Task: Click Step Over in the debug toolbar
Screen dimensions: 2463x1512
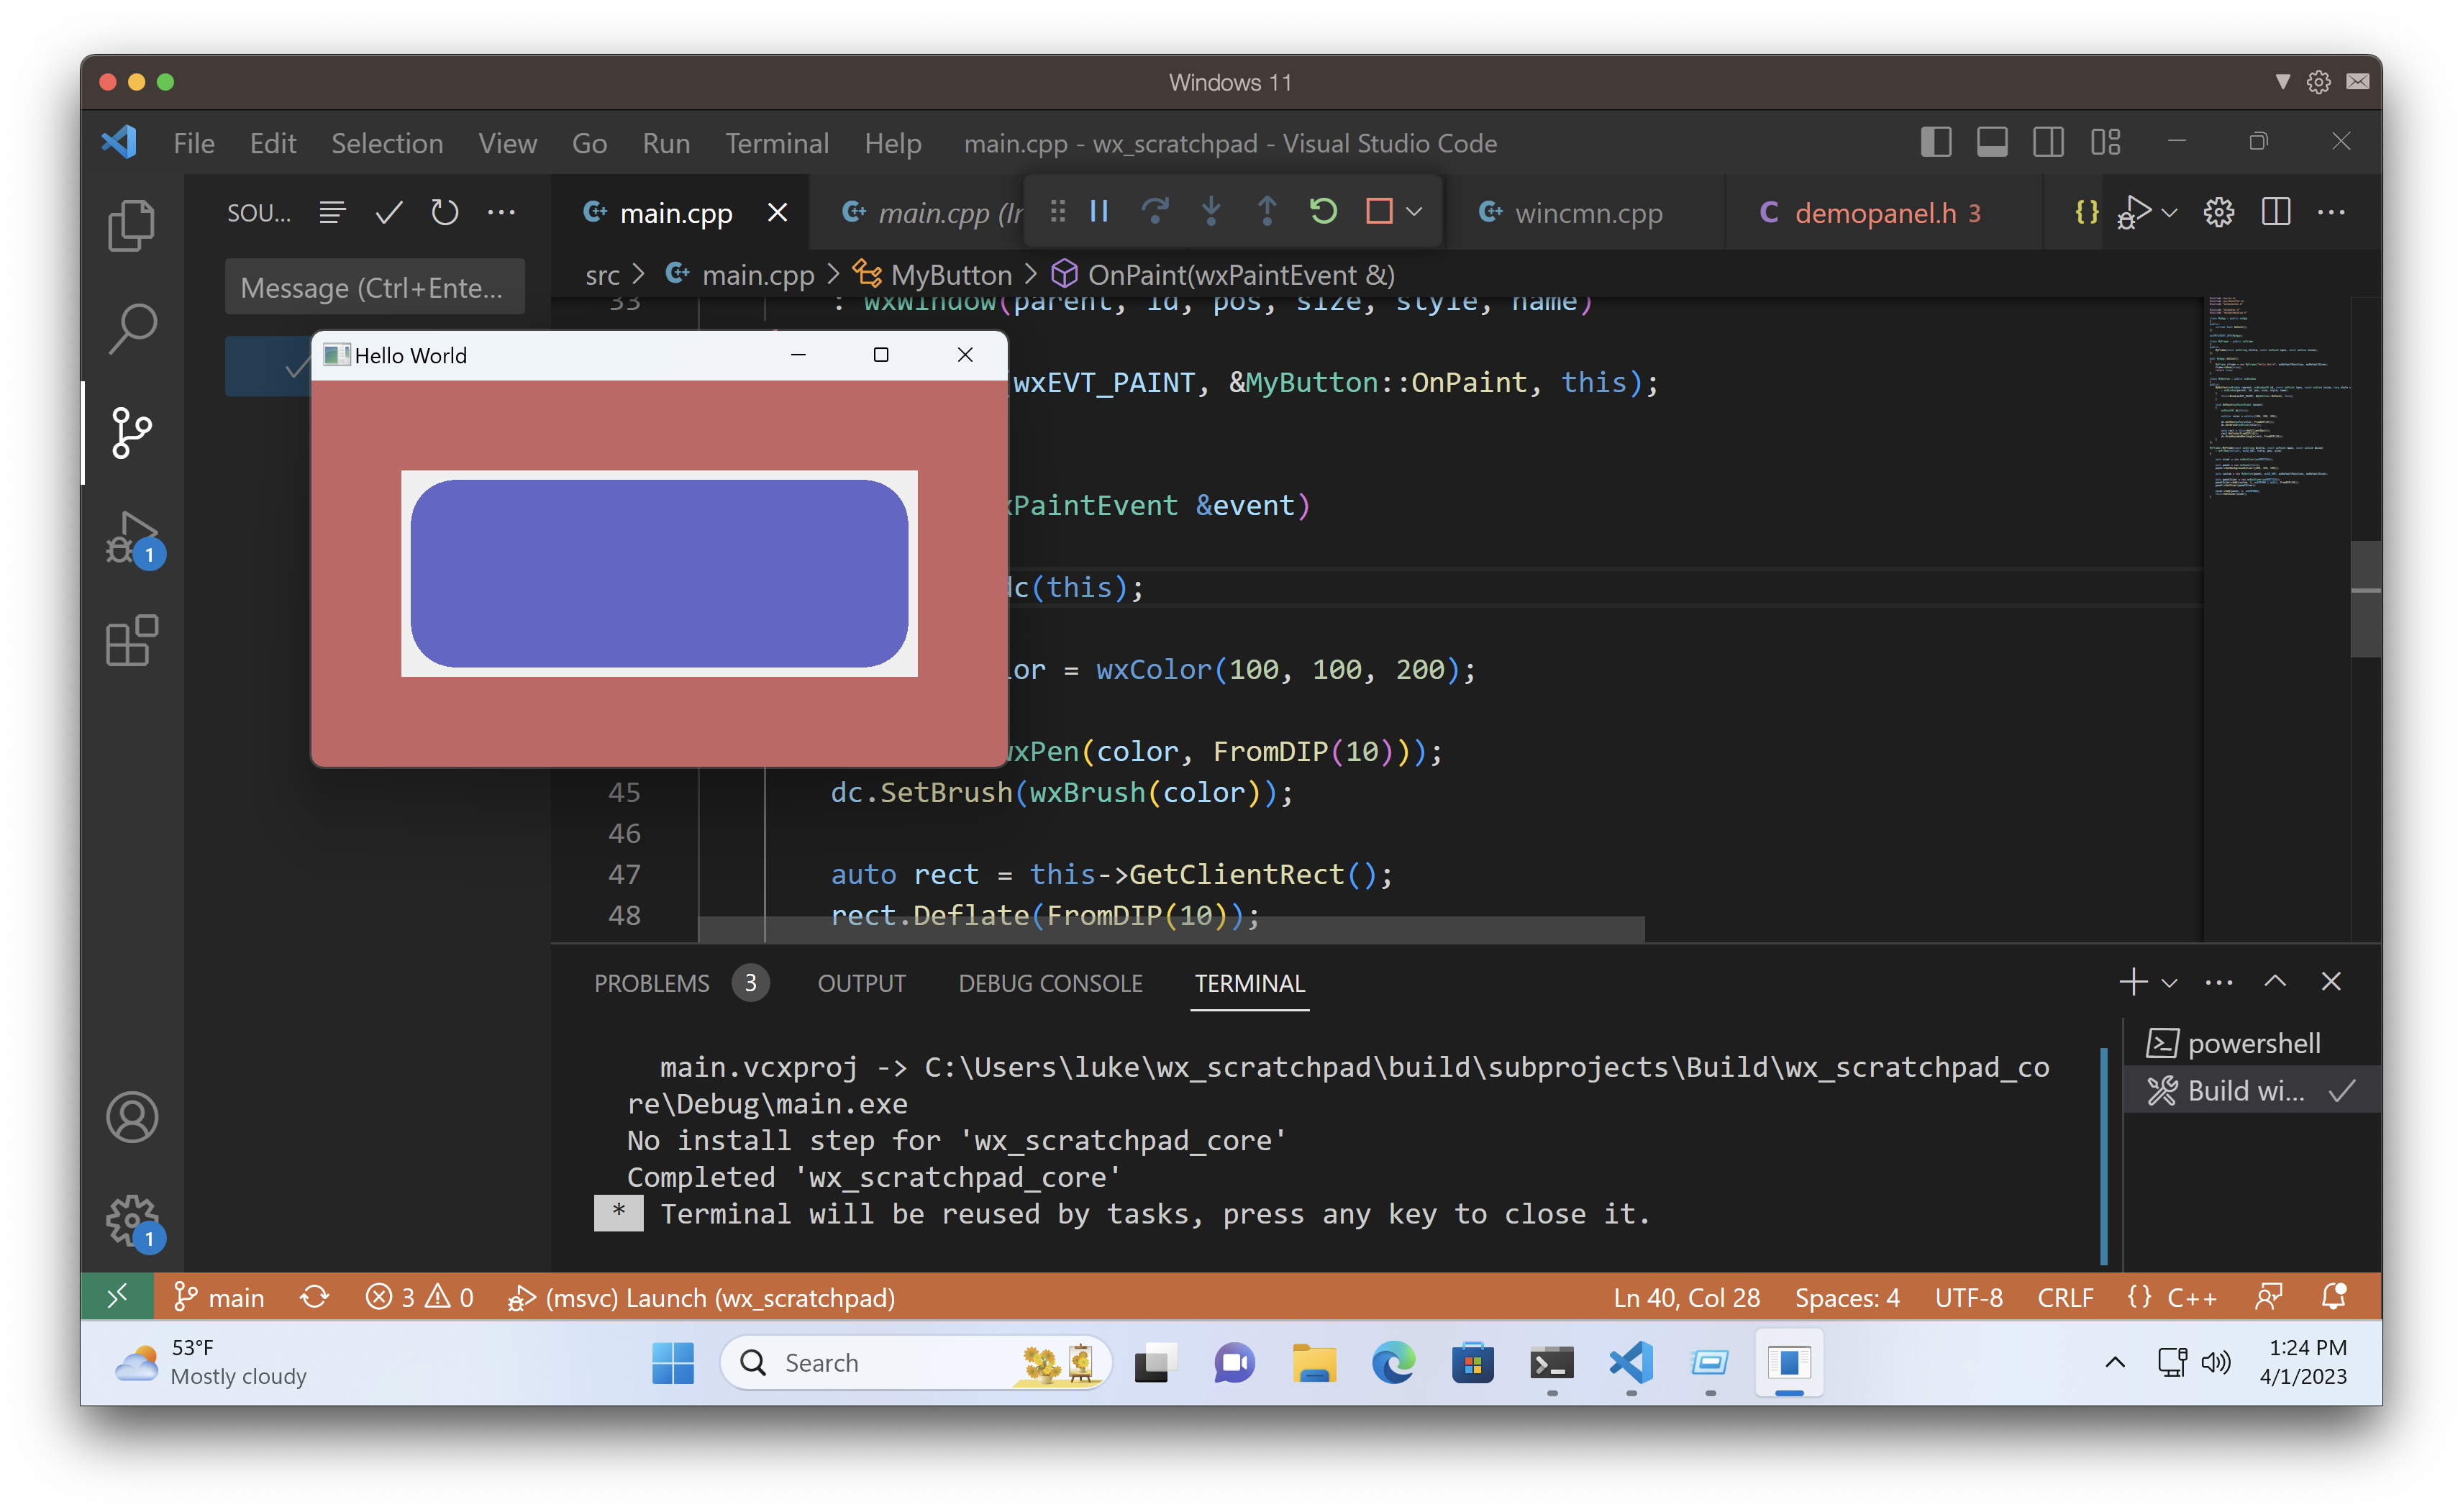Action: pyautogui.click(x=1156, y=211)
